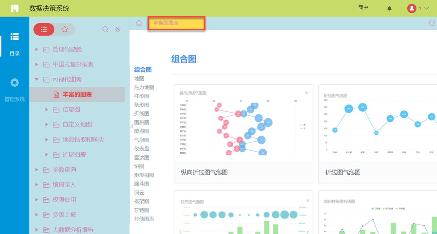Expand the 权限使用 folder arrow

[x=37, y=200]
